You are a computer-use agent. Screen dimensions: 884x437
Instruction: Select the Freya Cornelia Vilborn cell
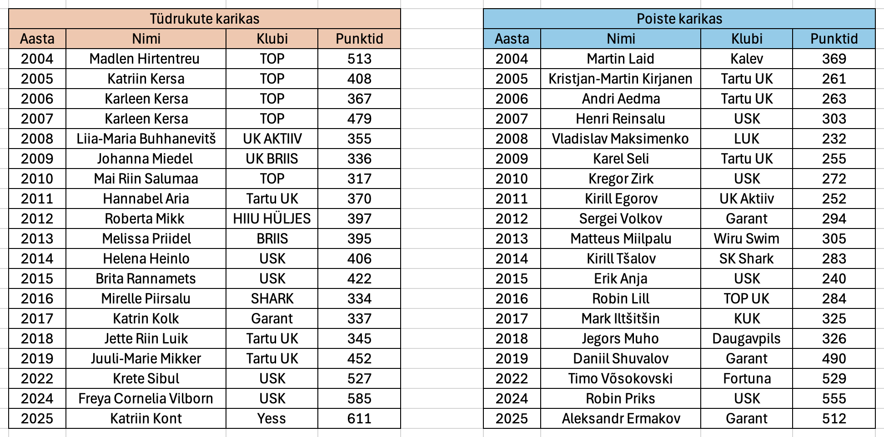[x=146, y=398]
